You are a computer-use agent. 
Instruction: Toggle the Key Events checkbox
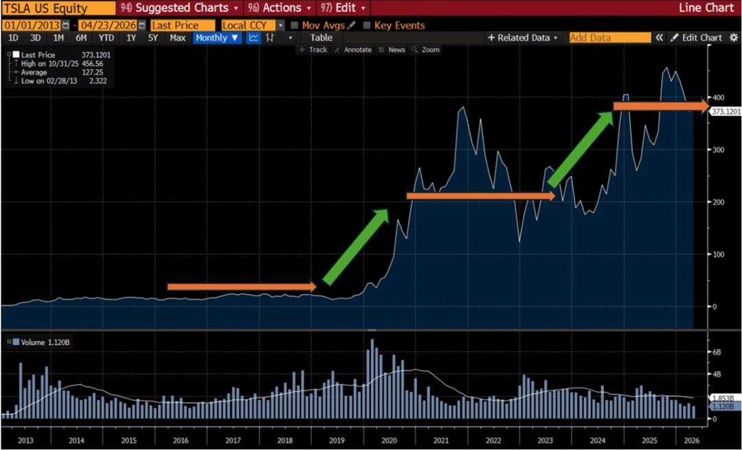click(x=367, y=24)
